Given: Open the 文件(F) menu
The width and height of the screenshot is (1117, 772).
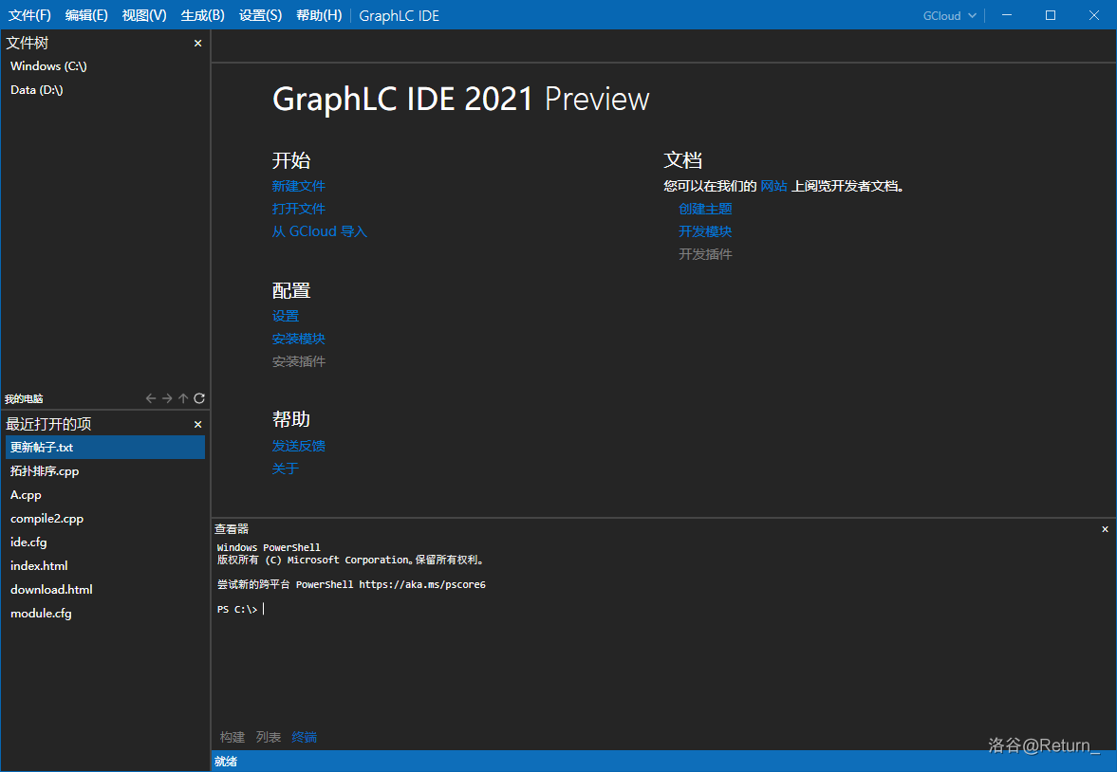Looking at the screenshot, I should [x=30, y=16].
